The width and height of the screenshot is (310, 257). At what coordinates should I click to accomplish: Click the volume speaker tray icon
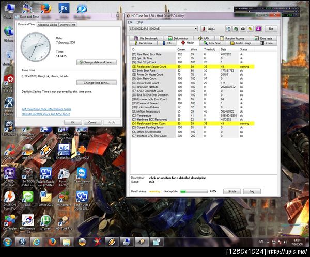pyautogui.click(x=285, y=242)
